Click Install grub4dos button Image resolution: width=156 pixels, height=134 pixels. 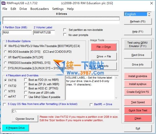click(x=138, y=76)
